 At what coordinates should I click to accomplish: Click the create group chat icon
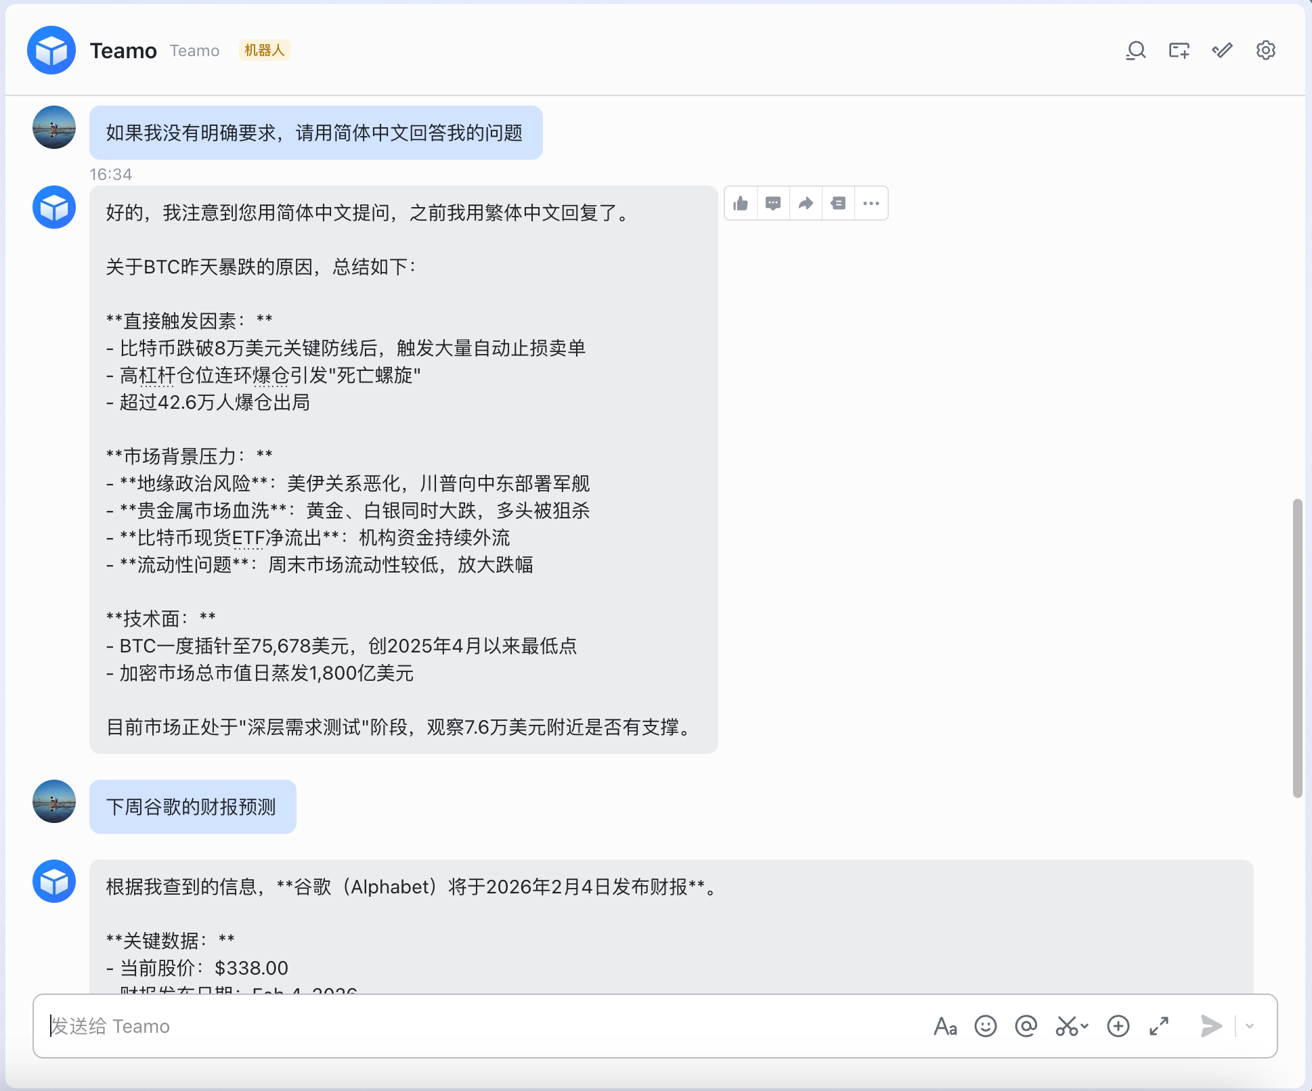click(1179, 51)
